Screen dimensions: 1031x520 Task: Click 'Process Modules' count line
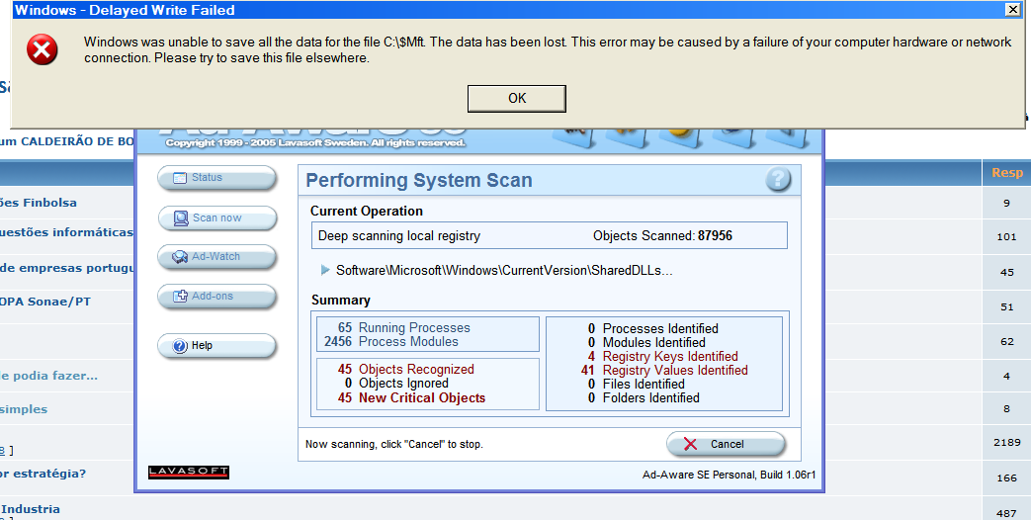[x=391, y=342]
